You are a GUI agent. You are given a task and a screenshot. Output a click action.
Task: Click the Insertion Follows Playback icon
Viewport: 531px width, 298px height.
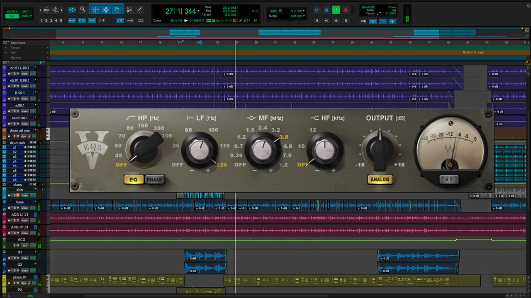102,20
